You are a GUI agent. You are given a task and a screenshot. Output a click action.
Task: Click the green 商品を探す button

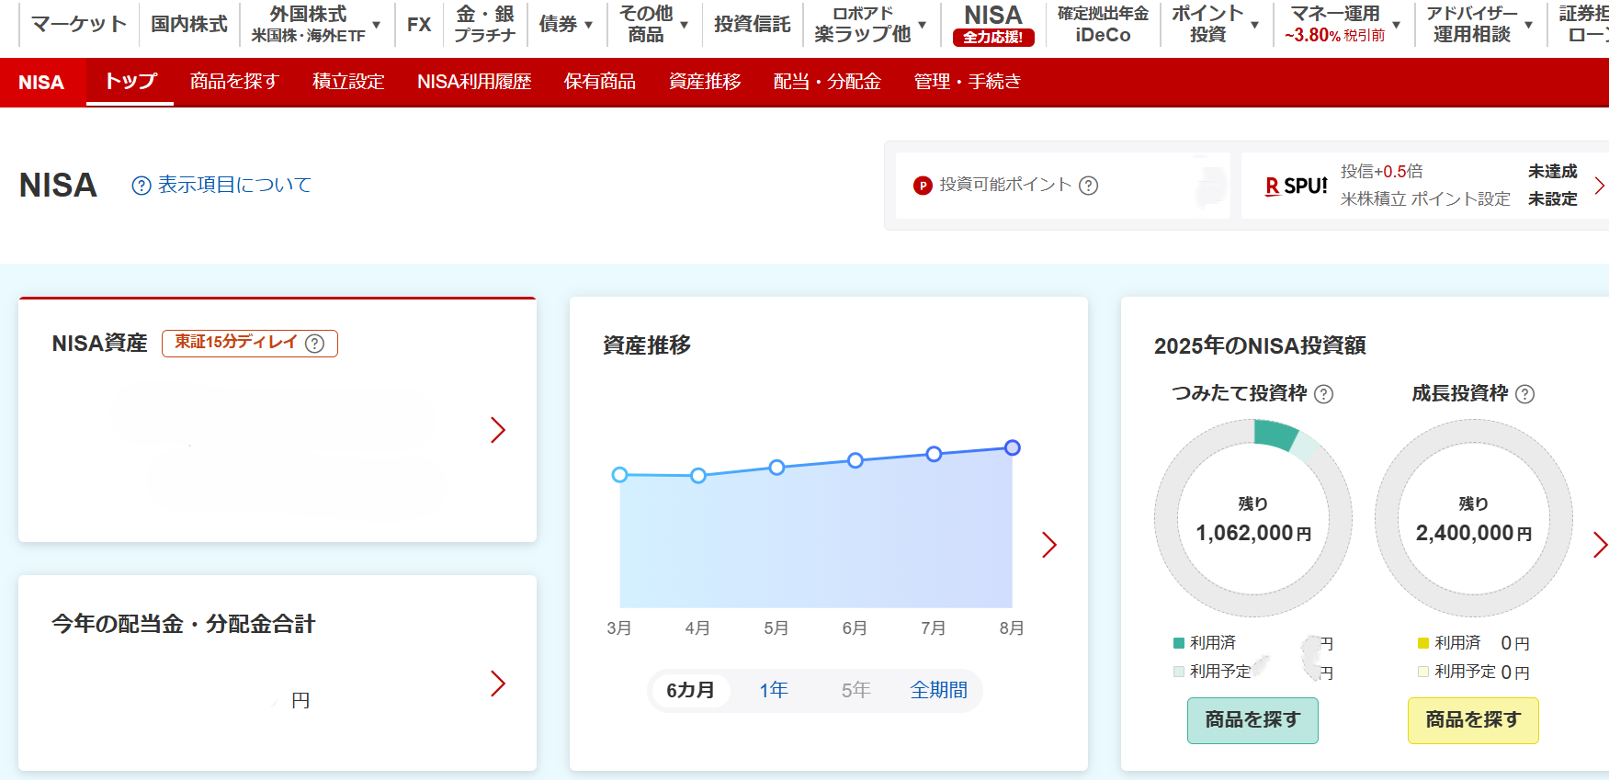tap(1252, 720)
